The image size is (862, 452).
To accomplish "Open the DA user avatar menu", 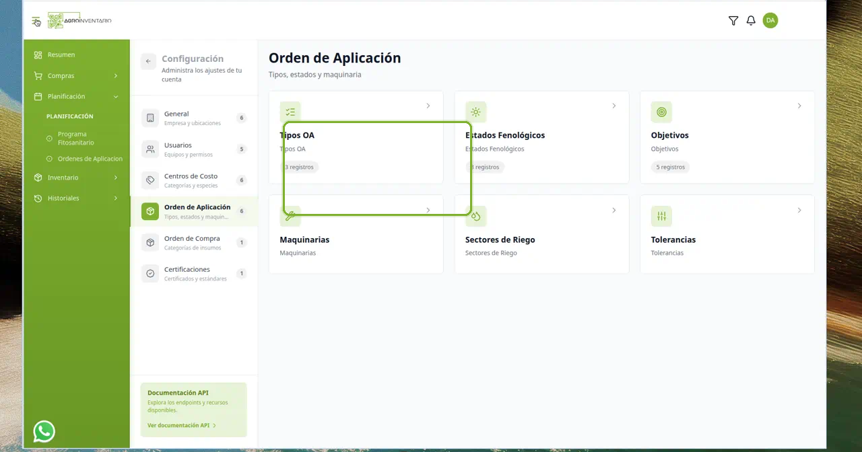I will tap(770, 20).
